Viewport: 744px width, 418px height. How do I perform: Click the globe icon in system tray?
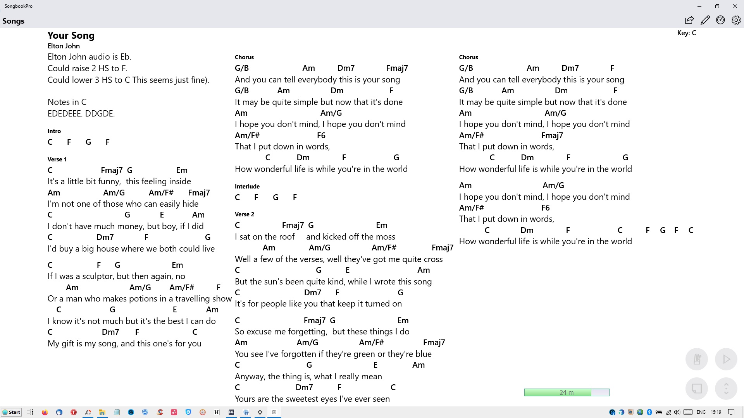[x=640, y=412]
